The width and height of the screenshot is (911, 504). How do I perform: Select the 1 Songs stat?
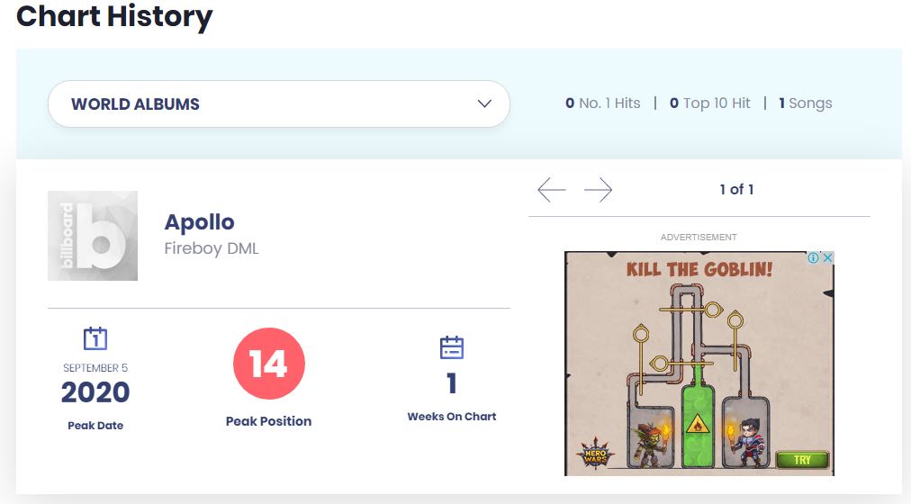click(x=805, y=103)
